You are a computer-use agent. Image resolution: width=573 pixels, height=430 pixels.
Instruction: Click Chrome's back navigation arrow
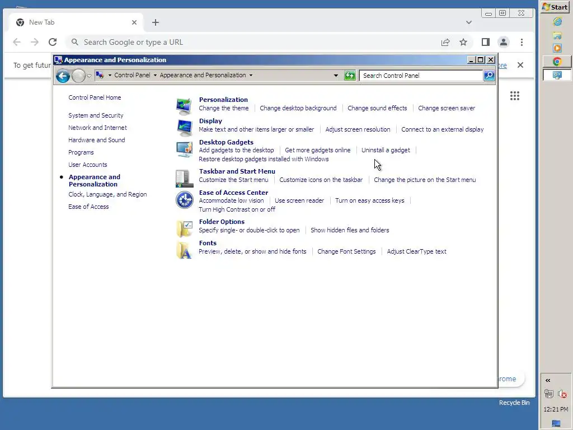17,42
